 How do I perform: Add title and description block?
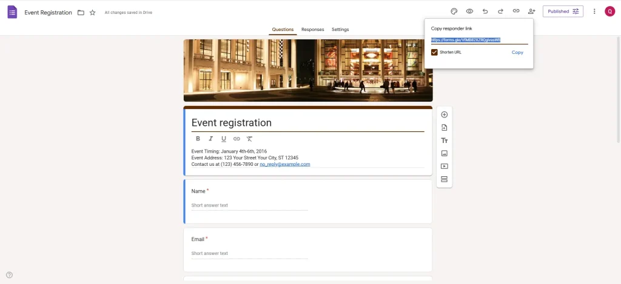(444, 140)
